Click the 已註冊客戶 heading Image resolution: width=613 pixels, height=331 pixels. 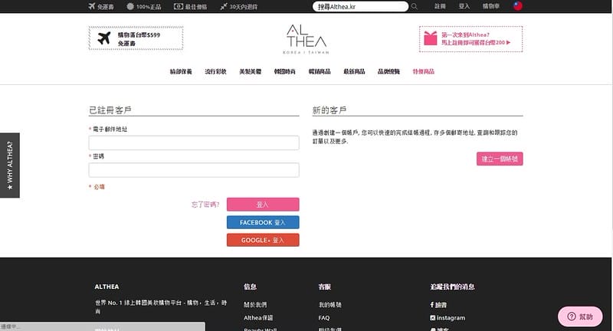(110, 110)
